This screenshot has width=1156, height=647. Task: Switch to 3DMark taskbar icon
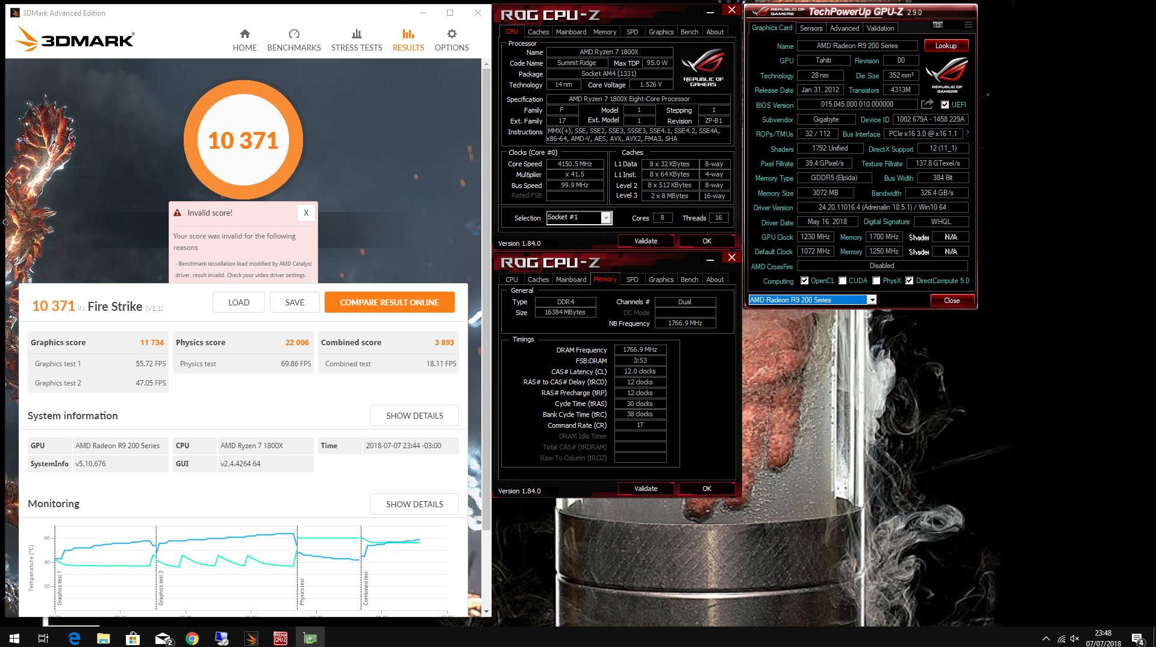point(251,638)
